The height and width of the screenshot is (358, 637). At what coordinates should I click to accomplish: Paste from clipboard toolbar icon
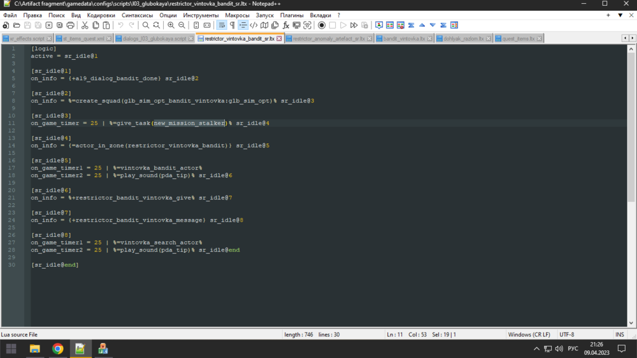pos(106,25)
